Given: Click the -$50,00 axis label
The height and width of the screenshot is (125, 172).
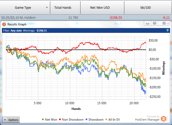Looking at the screenshot, I should [x=154, y=59].
